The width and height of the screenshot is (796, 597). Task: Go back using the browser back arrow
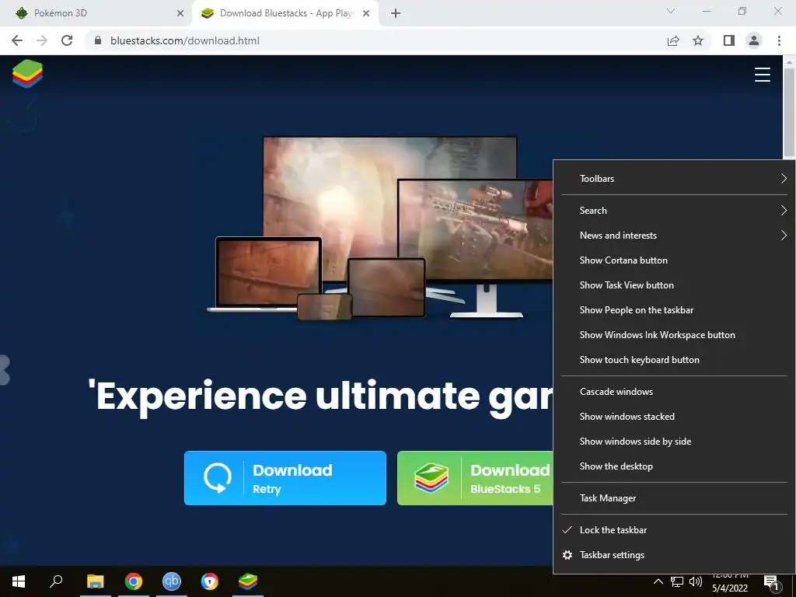pos(17,40)
